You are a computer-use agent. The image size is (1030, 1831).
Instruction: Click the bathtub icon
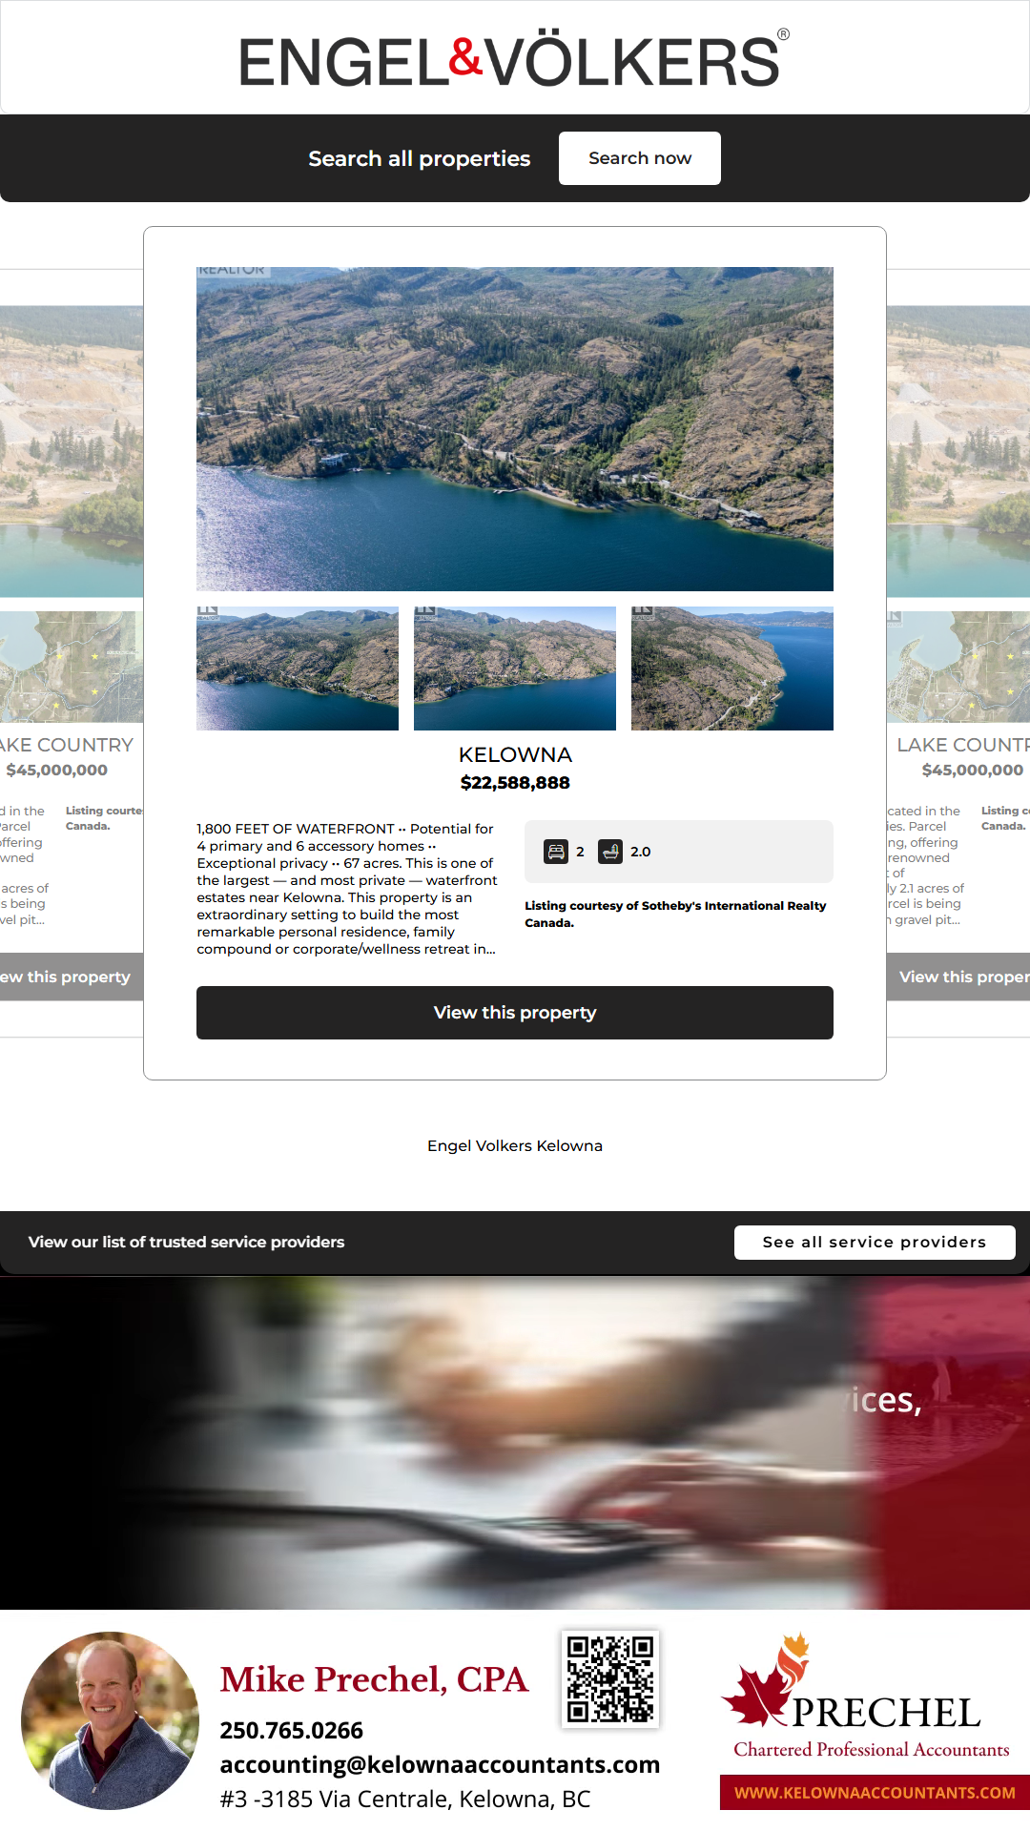(610, 852)
